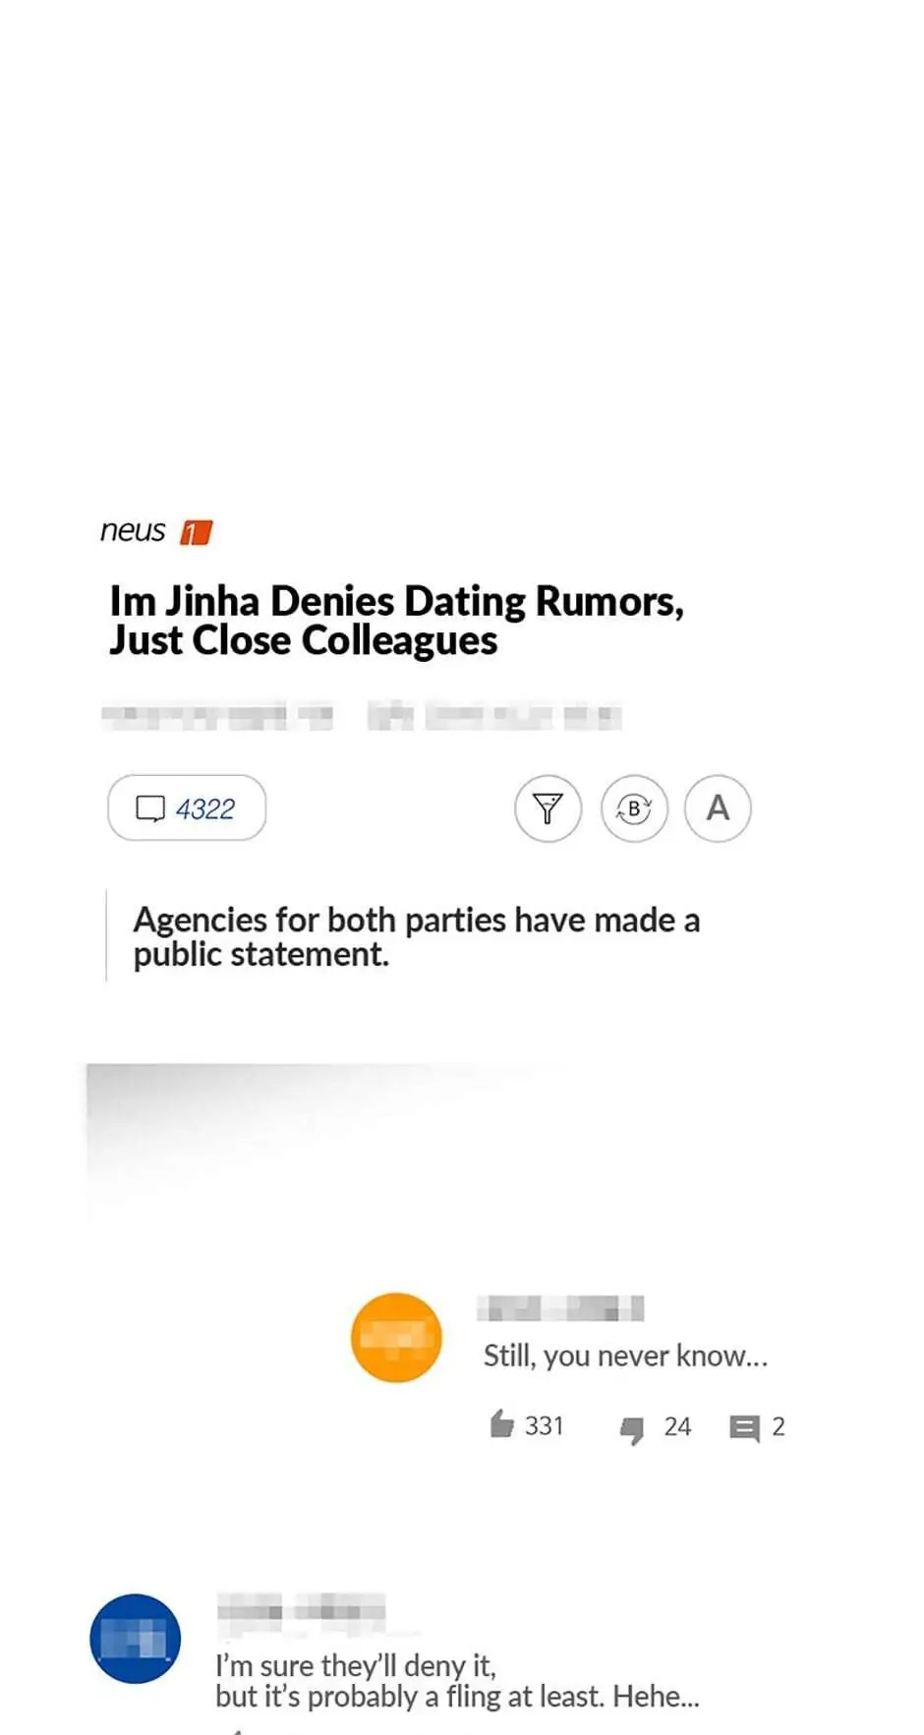924x1735 pixels.
Task: Select the "Agencies for both parties" summary quote
Action: click(417, 936)
